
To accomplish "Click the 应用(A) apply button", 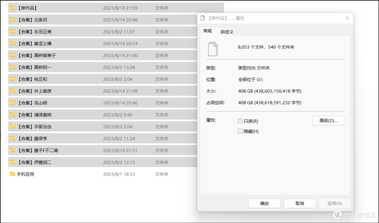I will click(335, 203).
